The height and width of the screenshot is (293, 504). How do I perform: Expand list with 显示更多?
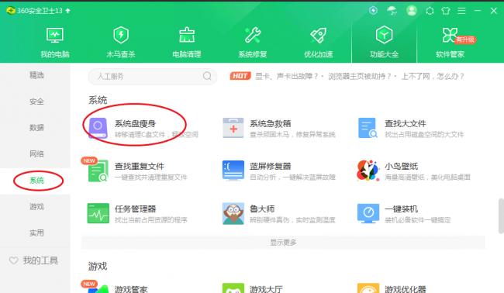tap(283, 243)
